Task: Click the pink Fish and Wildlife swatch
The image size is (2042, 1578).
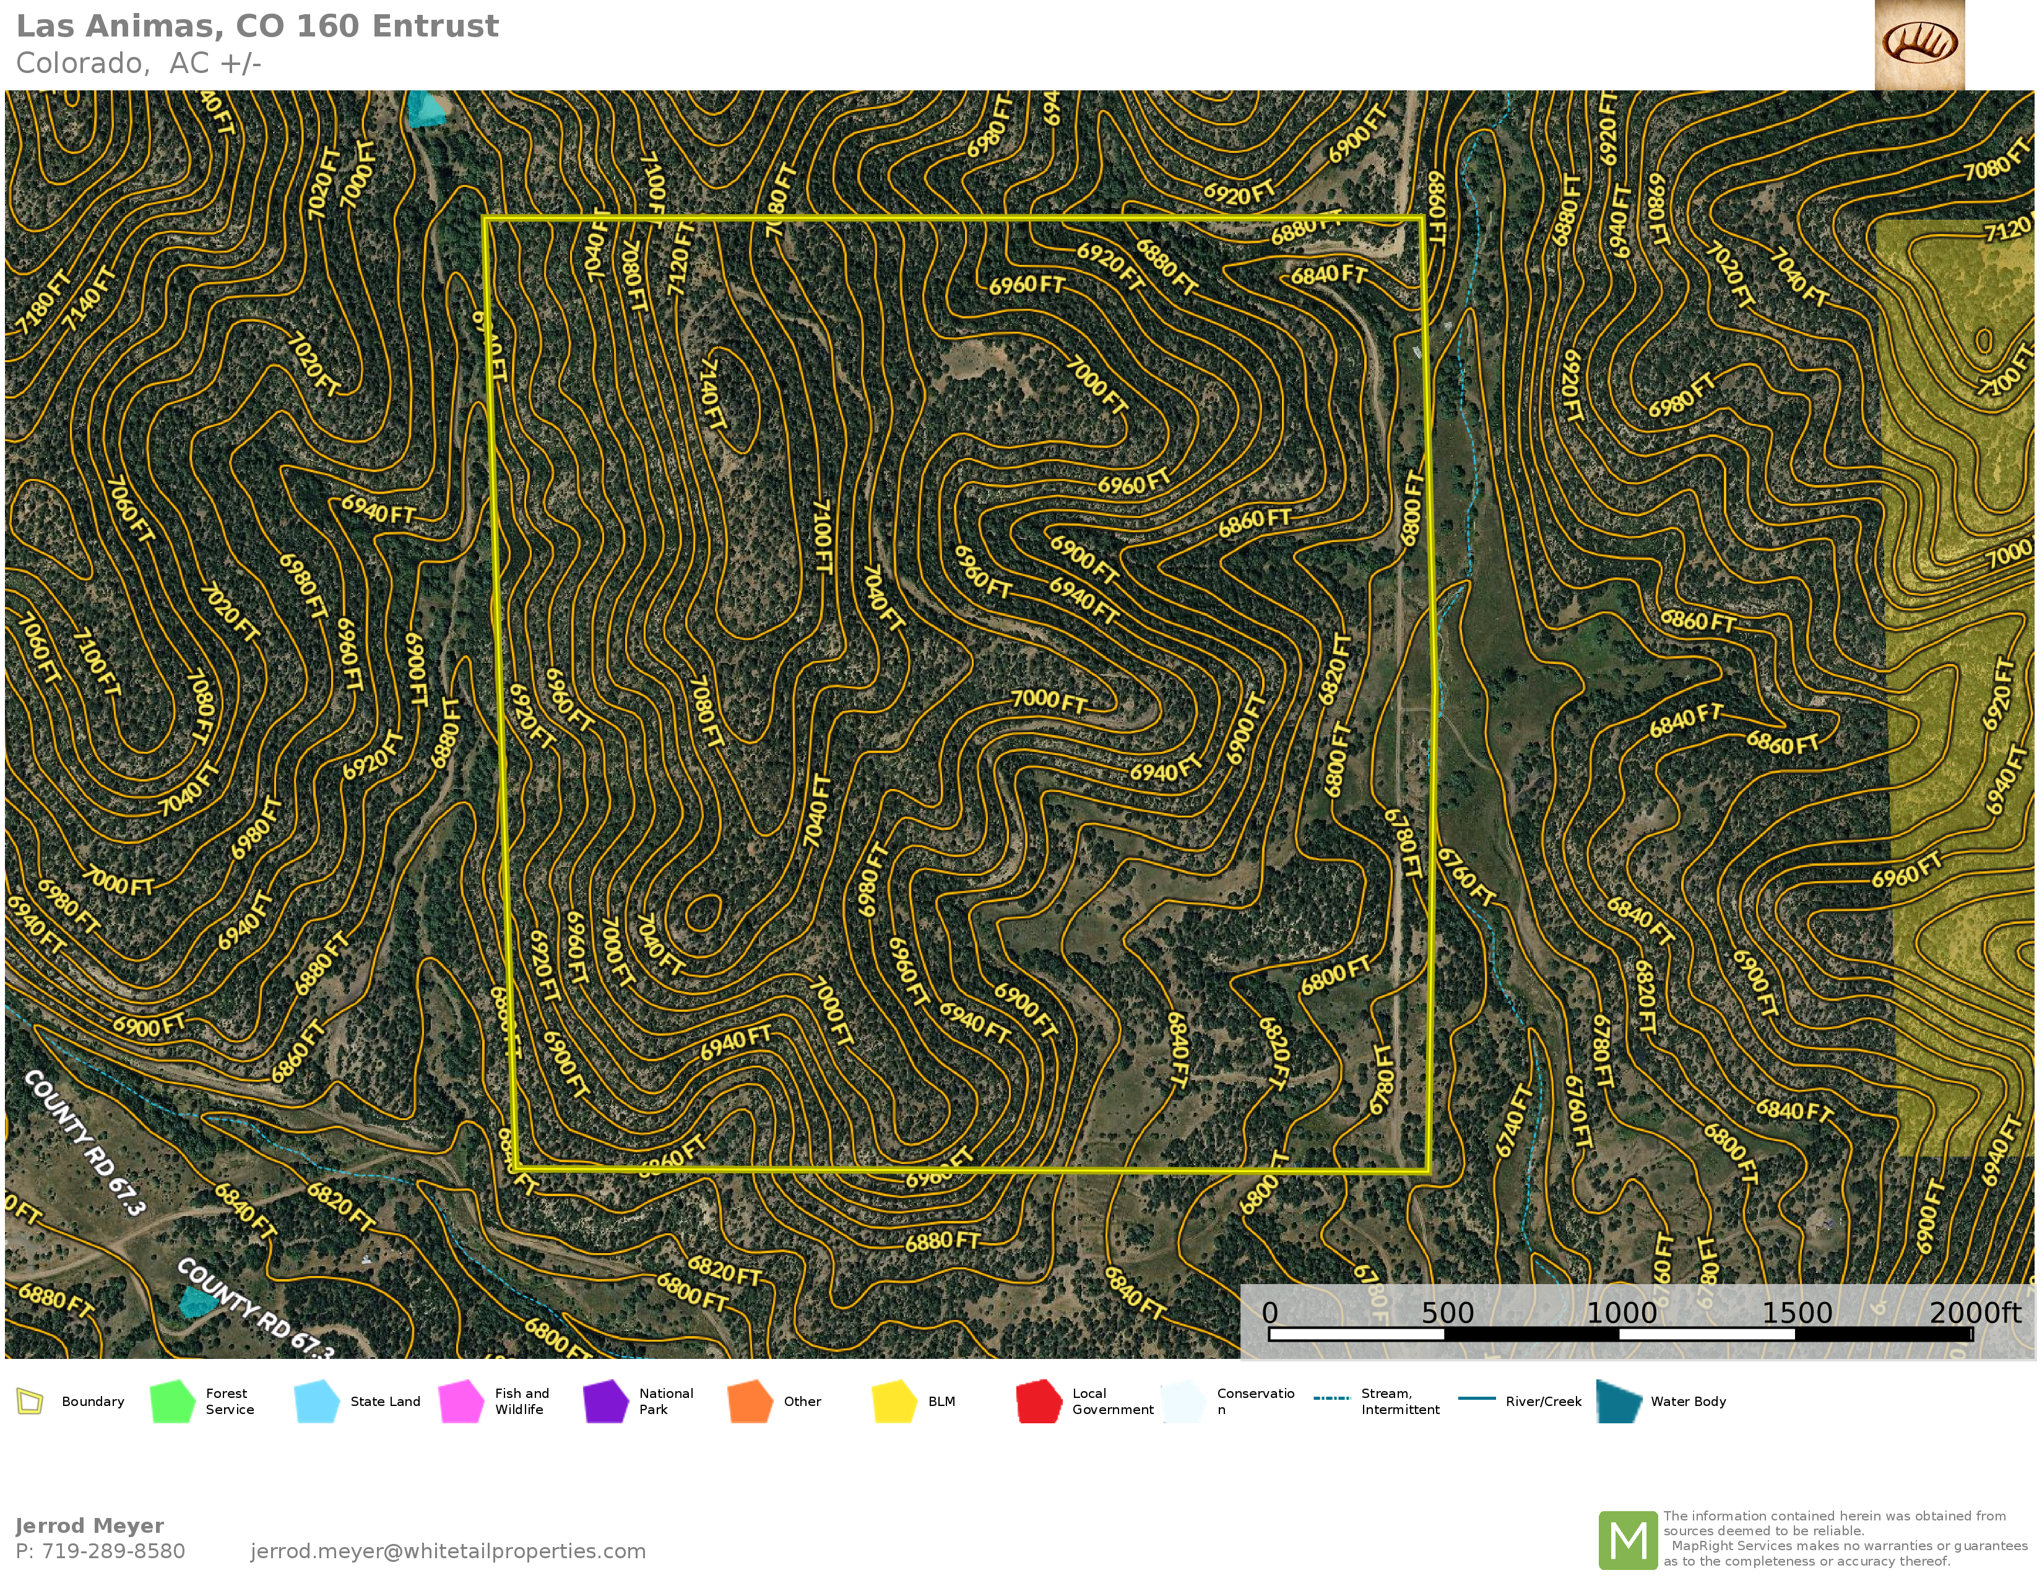Action: coord(461,1401)
